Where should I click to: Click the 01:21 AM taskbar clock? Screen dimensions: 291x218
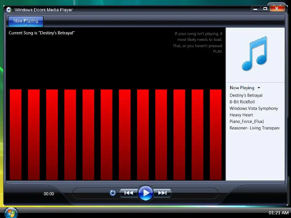click(278, 213)
